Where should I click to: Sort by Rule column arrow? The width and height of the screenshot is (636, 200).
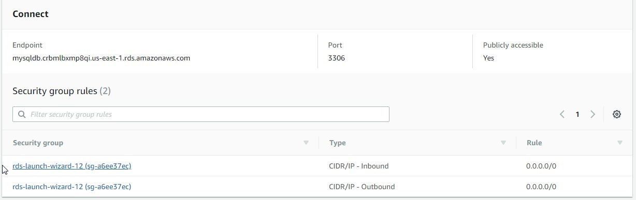pos(619,143)
